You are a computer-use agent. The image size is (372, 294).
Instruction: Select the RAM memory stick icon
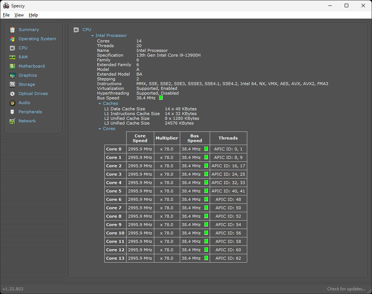[12, 57]
